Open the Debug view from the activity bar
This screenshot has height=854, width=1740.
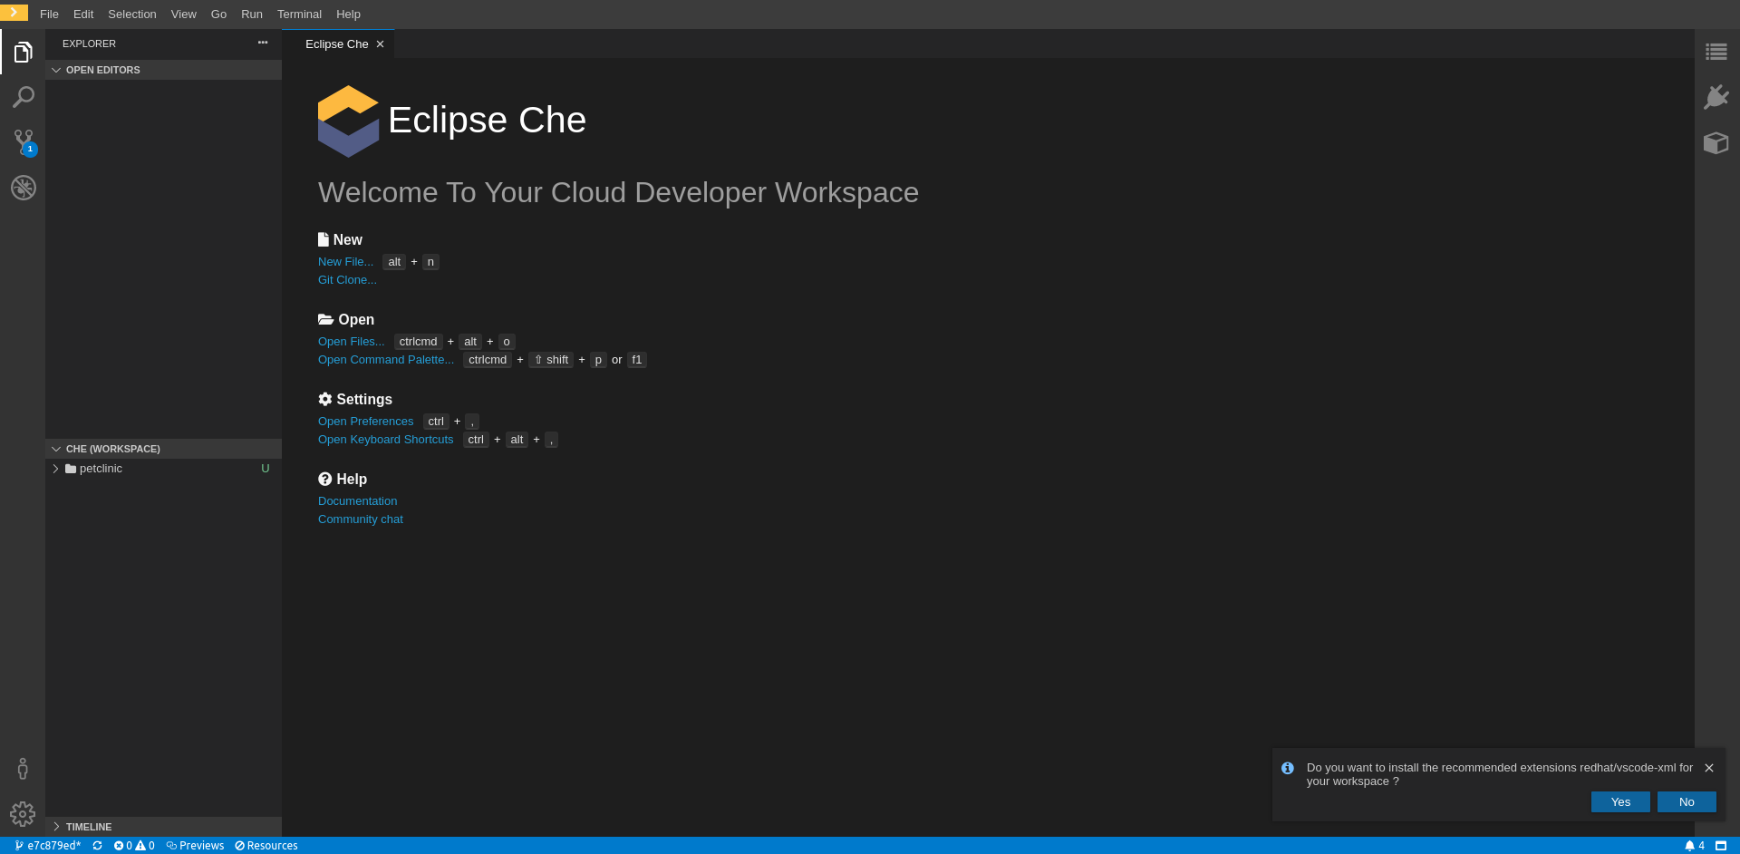(x=23, y=188)
